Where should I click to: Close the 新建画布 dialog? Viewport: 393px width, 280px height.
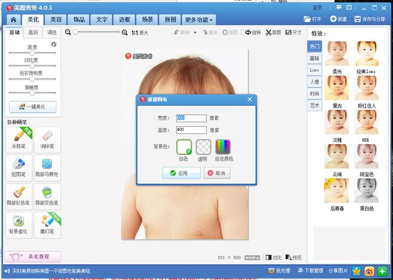250,100
